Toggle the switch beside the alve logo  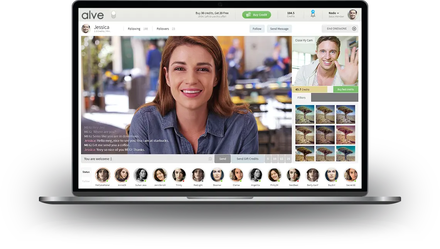tap(113, 15)
